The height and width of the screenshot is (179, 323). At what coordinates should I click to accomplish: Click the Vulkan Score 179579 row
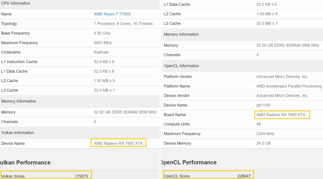click(x=46, y=176)
